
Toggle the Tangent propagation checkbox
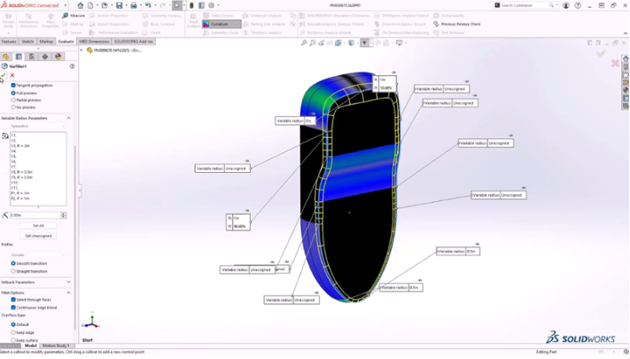(x=13, y=85)
